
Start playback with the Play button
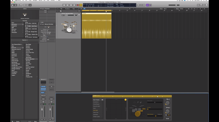74,5
